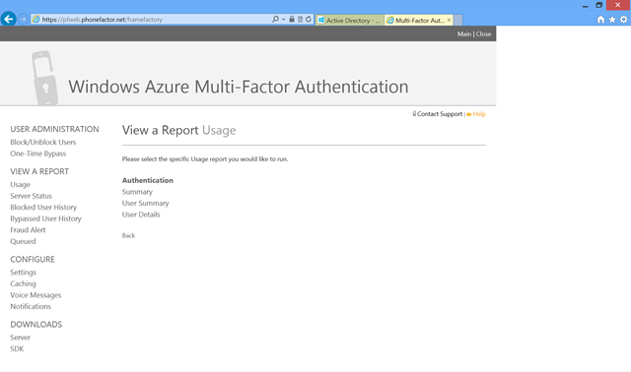Click the search magnifier icon in address bar

click(x=275, y=19)
